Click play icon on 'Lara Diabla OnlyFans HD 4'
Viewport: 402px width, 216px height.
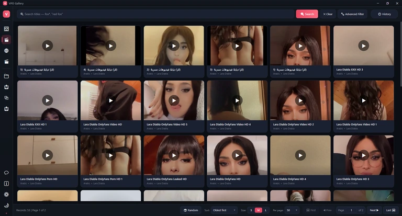pos(300,155)
